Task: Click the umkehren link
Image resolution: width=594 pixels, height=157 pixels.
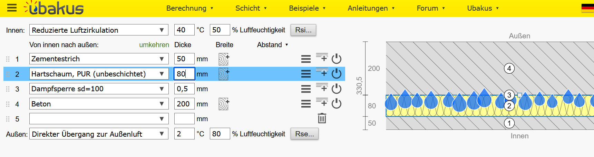Action: tap(154, 45)
